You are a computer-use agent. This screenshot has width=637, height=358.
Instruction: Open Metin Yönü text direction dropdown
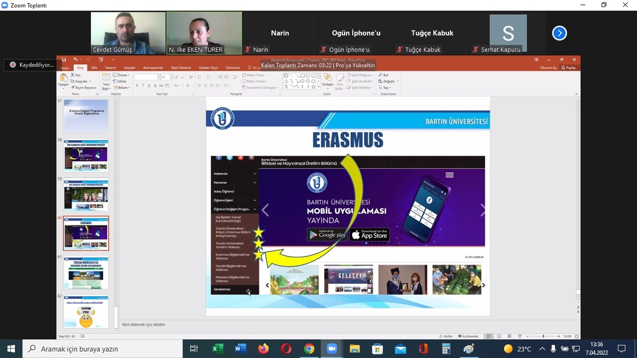click(x=254, y=75)
